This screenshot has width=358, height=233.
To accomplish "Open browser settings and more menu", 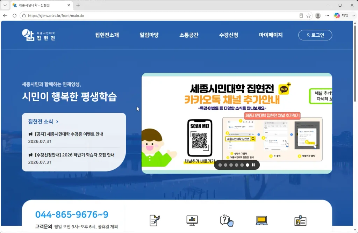I will (327, 15).
